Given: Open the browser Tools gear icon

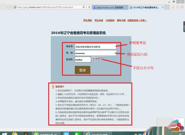Looking at the screenshot, I should click(x=182, y=7).
